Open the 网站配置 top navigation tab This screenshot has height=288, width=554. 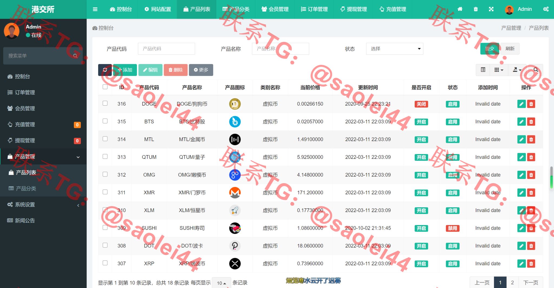157,9
